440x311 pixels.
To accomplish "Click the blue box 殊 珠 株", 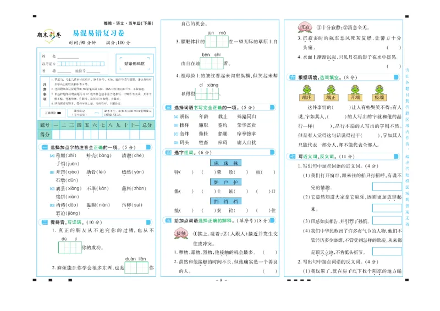I will (x=226, y=163).
